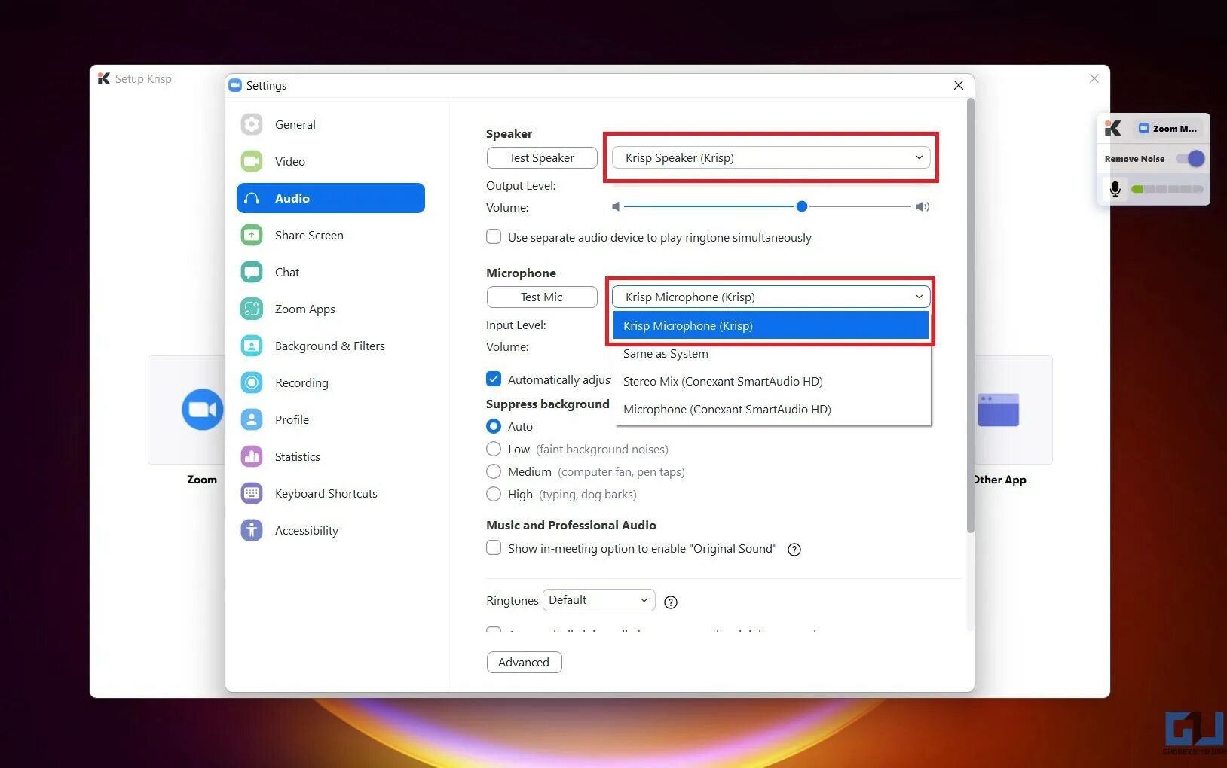The width and height of the screenshot is (1227, 768).
Task: Choose Krisp Microphone (Krisp) option
Action: (x=770, y=325)
